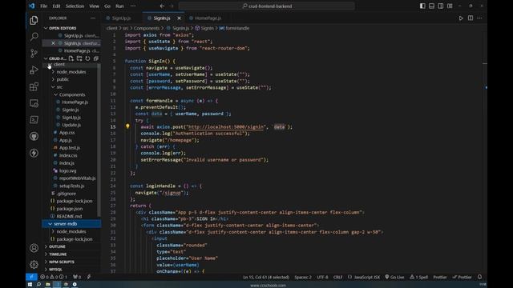Open App.css in the explorer tree
The image size is (513, 288).
67,133
